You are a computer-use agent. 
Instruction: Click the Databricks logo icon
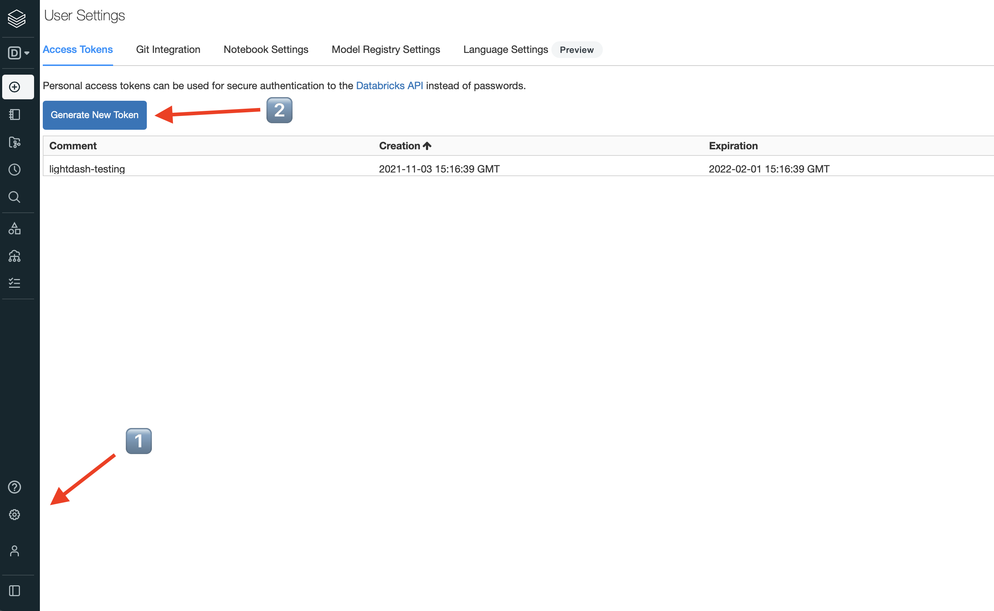[x=17, y=18]
